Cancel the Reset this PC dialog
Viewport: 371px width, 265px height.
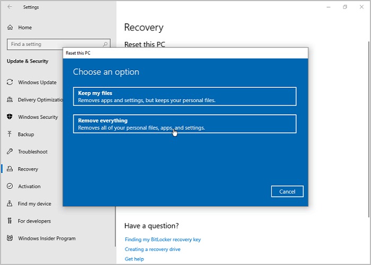pyautogui.click(x=287, y=191)
